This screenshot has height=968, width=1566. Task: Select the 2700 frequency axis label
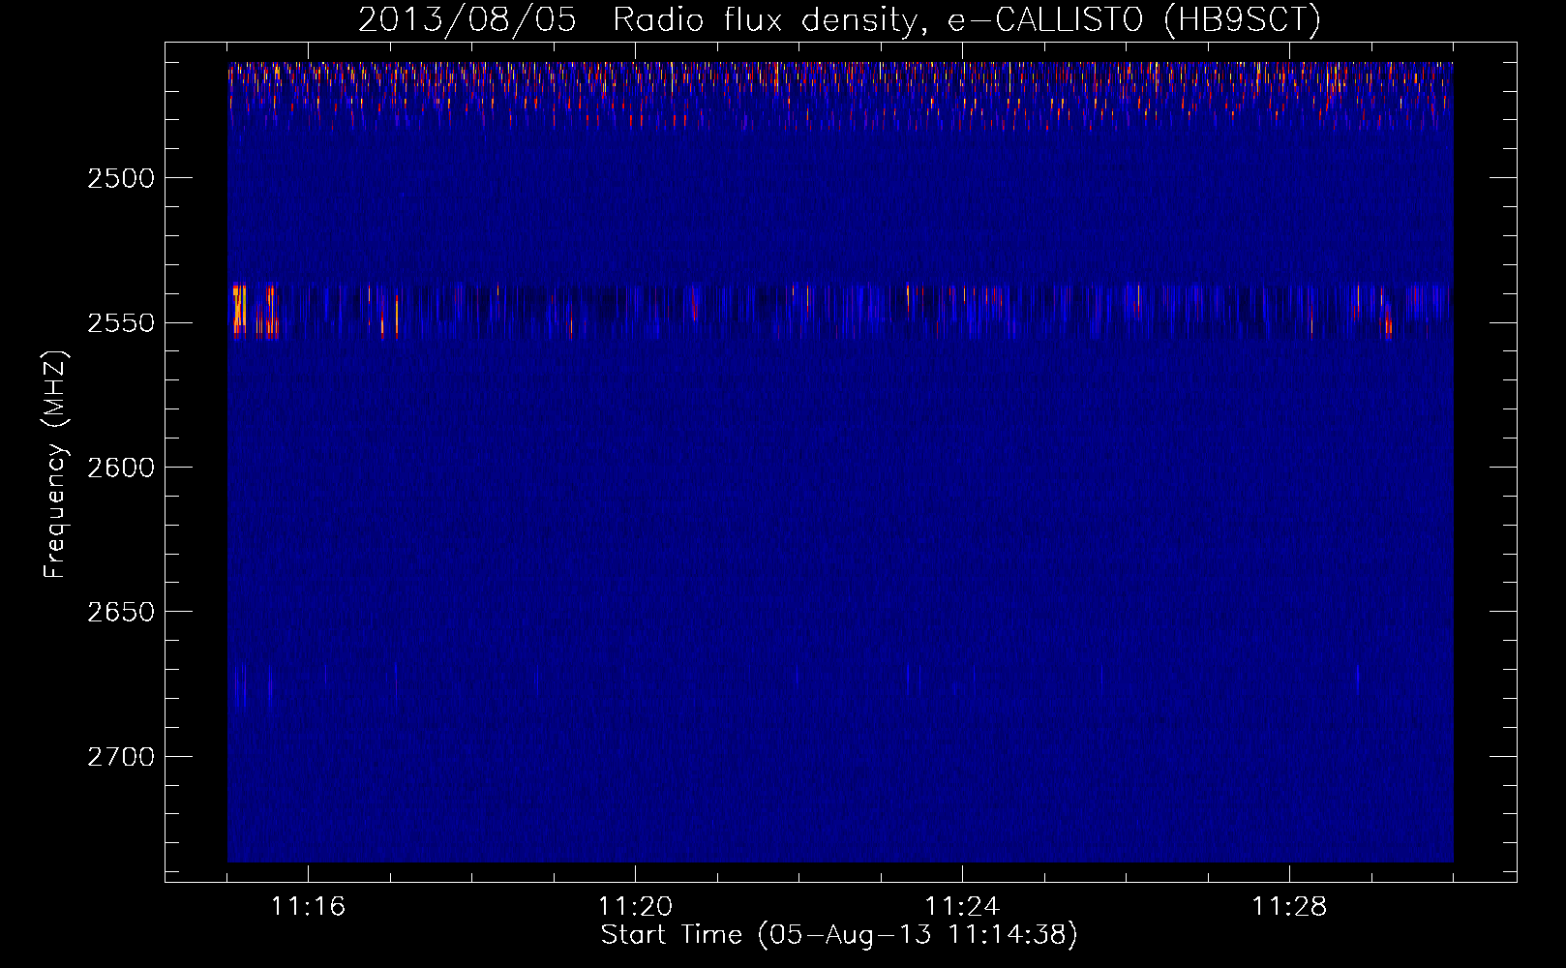121,757
